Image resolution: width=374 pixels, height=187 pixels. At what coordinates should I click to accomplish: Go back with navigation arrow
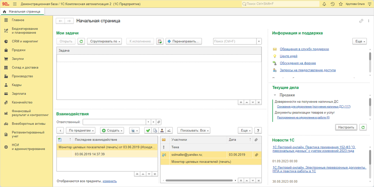pyautogui.click(x=60, y=21)
